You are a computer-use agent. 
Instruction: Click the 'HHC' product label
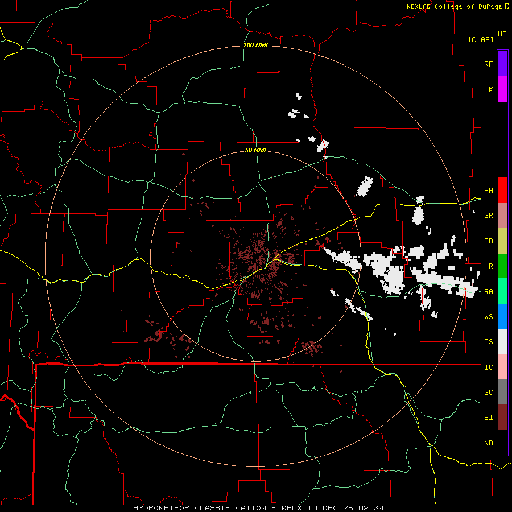[x=499, y=34]
